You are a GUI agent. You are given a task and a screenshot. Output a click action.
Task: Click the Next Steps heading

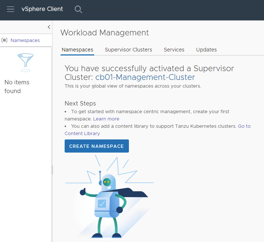click(80, 103)
